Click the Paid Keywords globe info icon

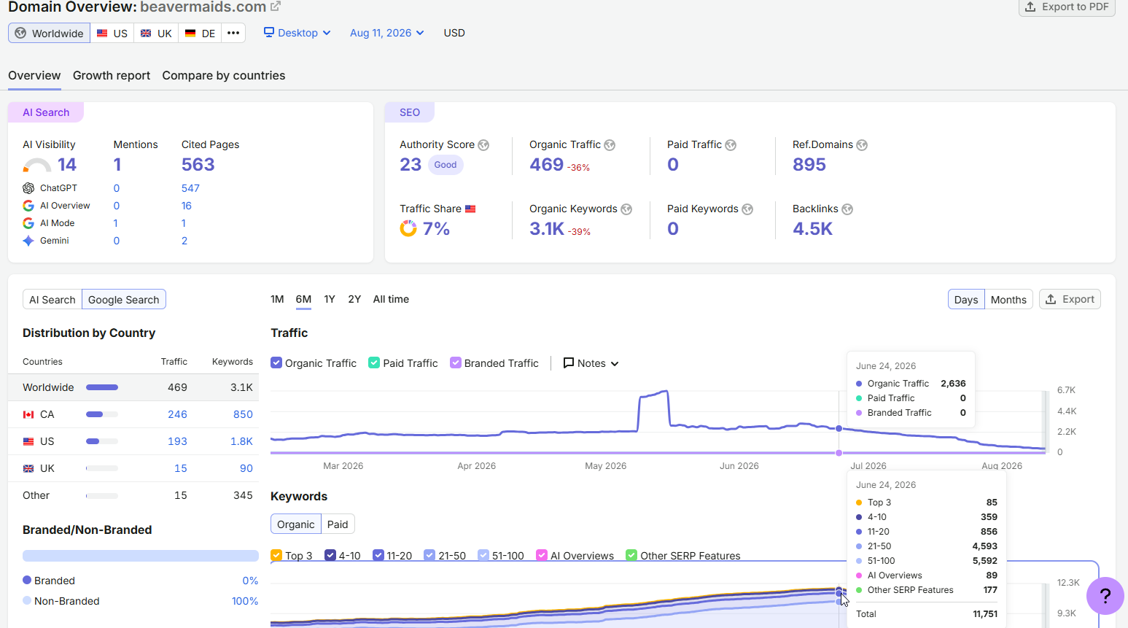747,209
